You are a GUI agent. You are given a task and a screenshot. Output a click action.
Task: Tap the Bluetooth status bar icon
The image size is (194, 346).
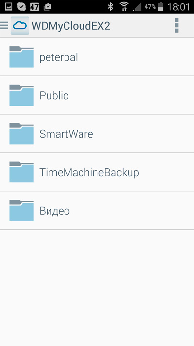point(110,7)
